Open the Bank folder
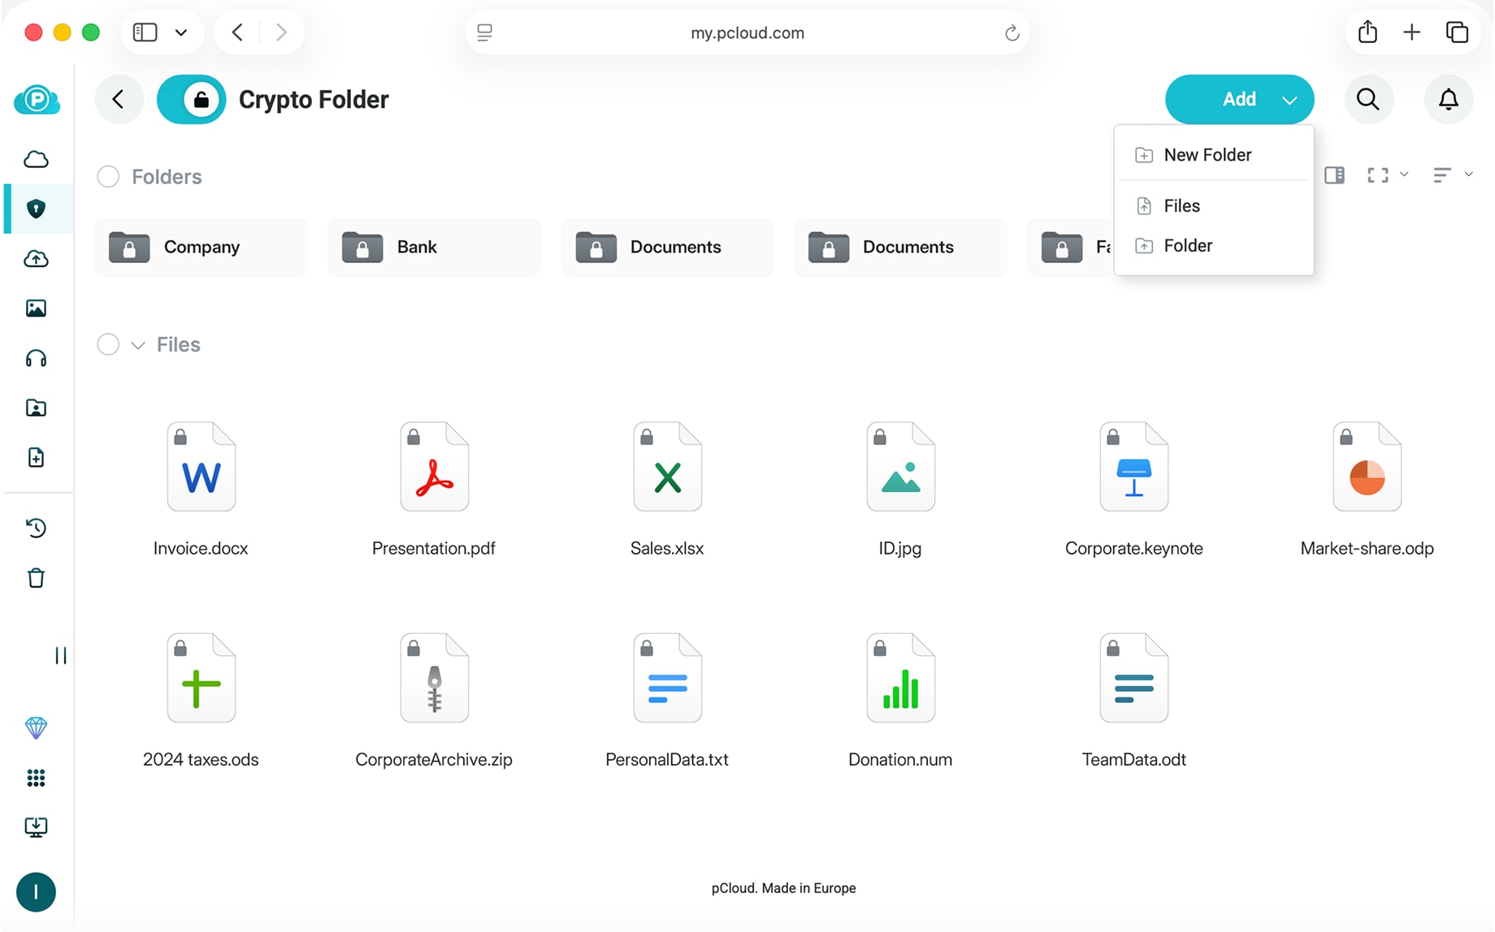 434,247
